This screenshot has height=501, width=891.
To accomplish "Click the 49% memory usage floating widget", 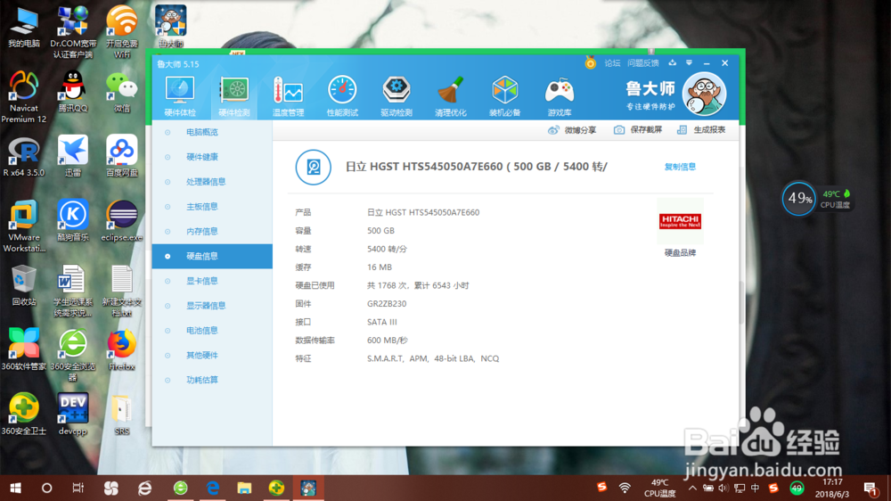I will [798, 199].
